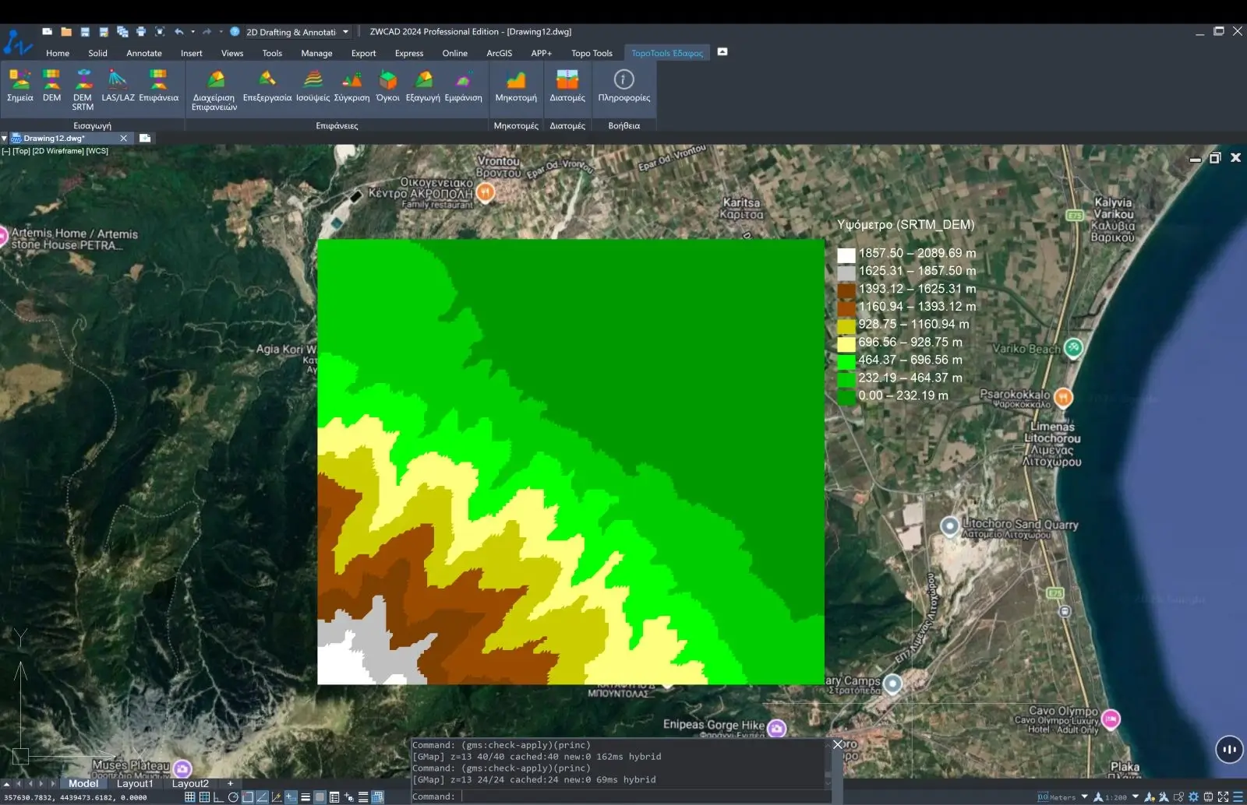
Task: Open the Πληροφορίες info icon
Action: click(623, 86)
